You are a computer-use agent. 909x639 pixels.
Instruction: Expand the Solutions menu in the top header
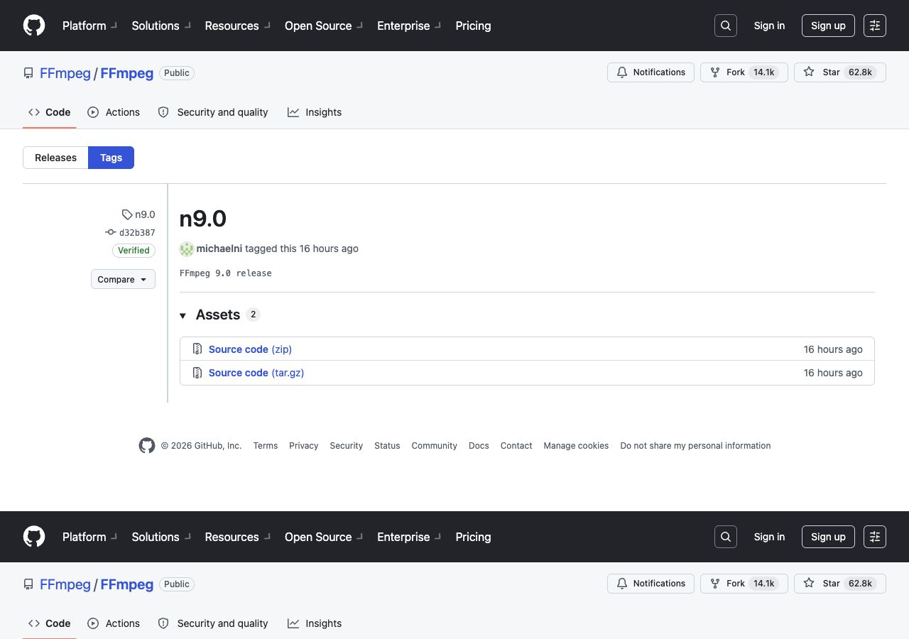click(161, 26)
